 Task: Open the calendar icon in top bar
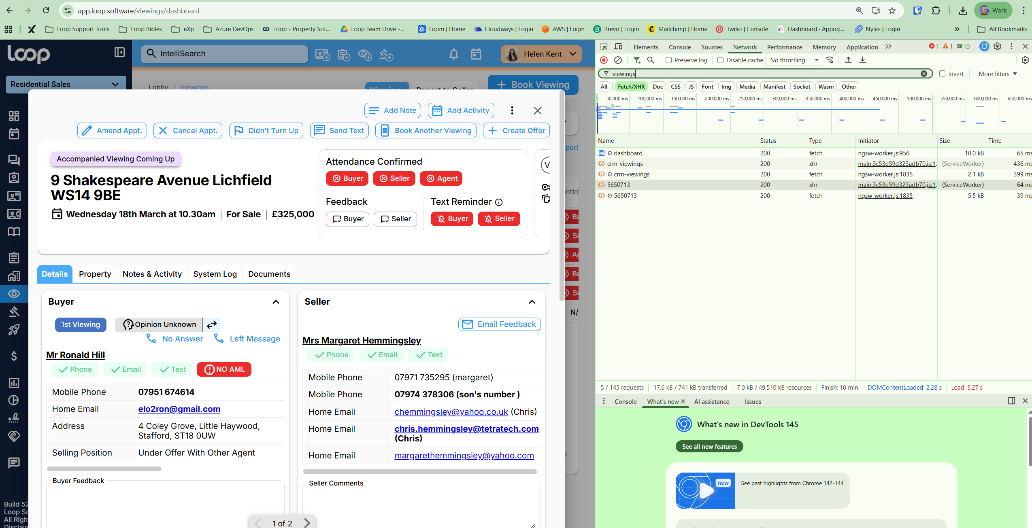click(476, 54)
